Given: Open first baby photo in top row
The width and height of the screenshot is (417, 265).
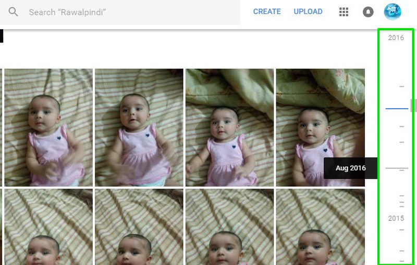Looking at the screenshot, I should 48,127.
